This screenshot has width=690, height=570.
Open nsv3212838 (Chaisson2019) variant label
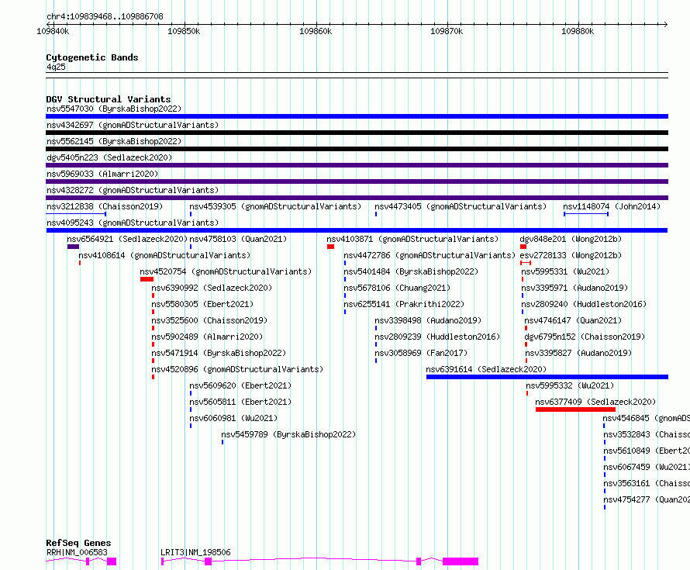coord(105,206)
